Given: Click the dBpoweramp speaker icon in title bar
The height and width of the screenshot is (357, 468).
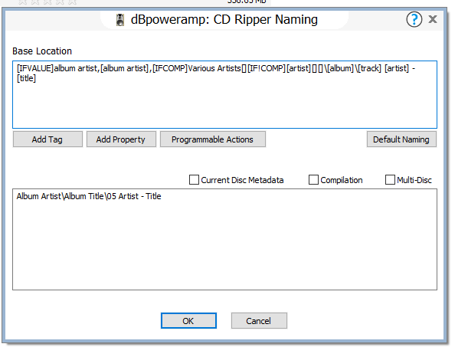Looking at the screenshot, I should click(x=119, y=20).
